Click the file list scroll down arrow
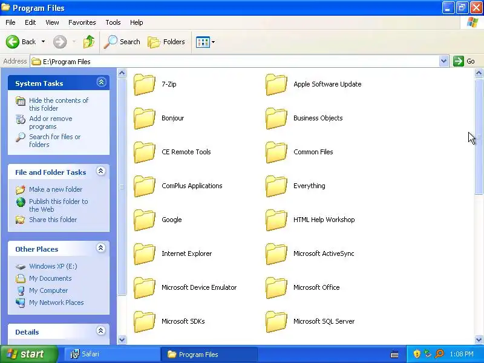The height and width of the screenshot is (363, 484). (x=479, y=339)
